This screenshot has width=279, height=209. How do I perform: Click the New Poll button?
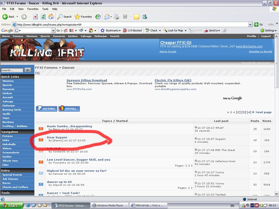[x=69, y=109]
